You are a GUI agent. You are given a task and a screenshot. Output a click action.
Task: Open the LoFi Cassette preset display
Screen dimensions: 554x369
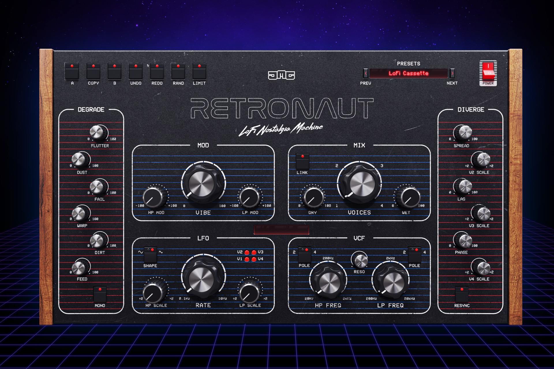pos(408,74)
